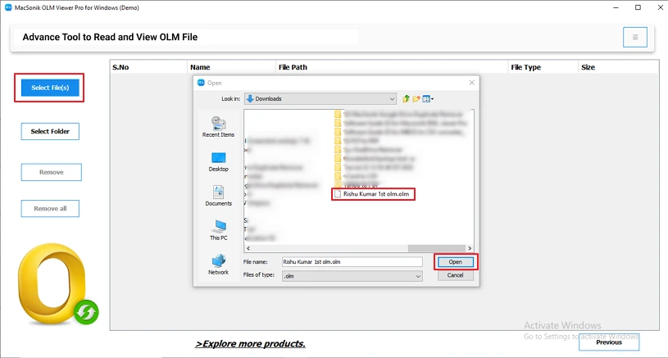Screen dimensions: 668x358
Task: Minimize the MacSonik window
Action: click(616, 7)
